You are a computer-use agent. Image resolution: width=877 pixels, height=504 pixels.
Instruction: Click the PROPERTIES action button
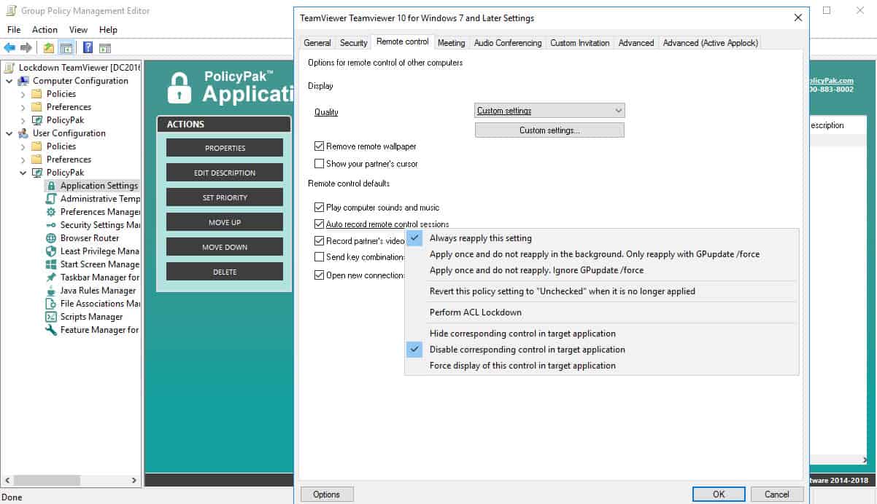coord(225,148)
